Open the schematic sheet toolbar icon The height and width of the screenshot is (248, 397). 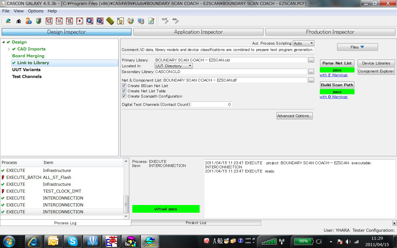coord(120,21)
